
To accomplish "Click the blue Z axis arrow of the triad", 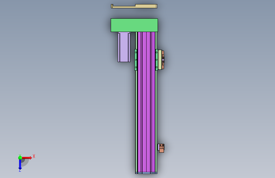I will click(20, 165).
